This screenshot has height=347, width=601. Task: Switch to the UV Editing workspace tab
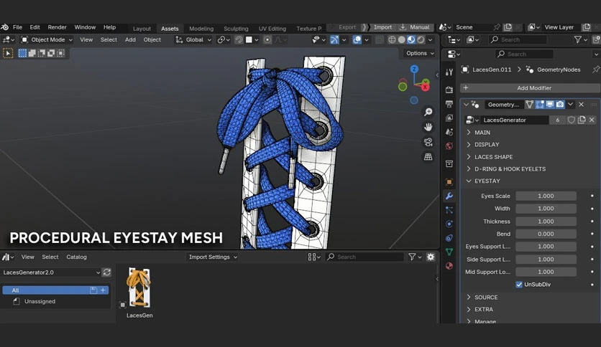[x=272, y=29]
